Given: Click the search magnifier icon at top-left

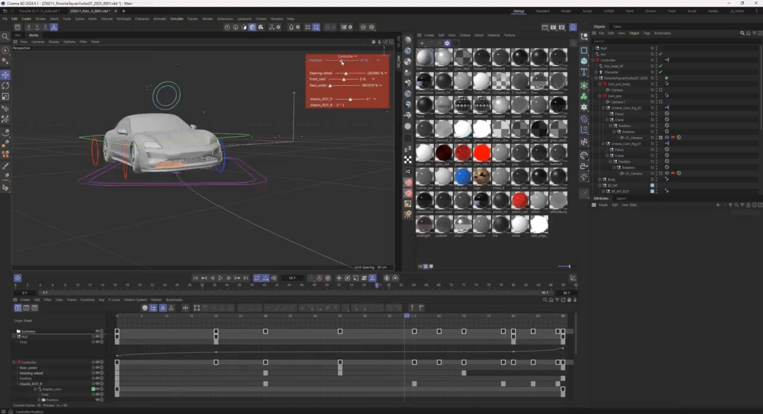Looking at the screenshot, I should tap(5, 36).
